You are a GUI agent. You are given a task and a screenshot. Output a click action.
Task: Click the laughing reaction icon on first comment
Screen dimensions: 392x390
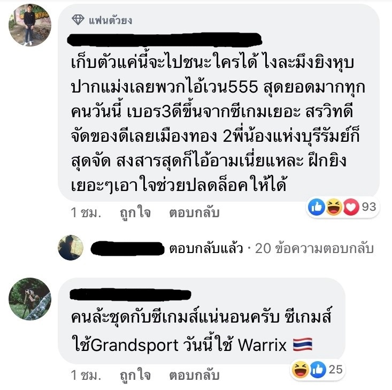click(334, 207)
